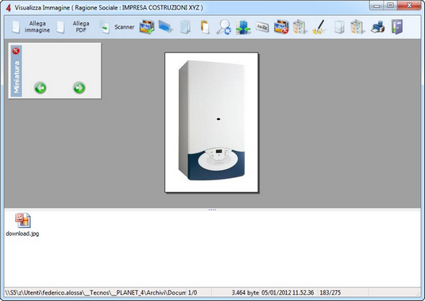Click the magic wand with stars icon
Screen dimensions: 425x301
tap(319, 27)
